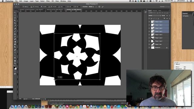Select the Gradient tool
The width and height of the screenshot is (194, 109).
coord(15,42)
